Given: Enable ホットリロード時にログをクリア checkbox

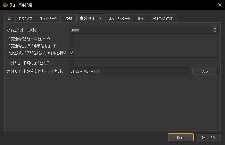Looking at the screenshot, I should [72, 62].
